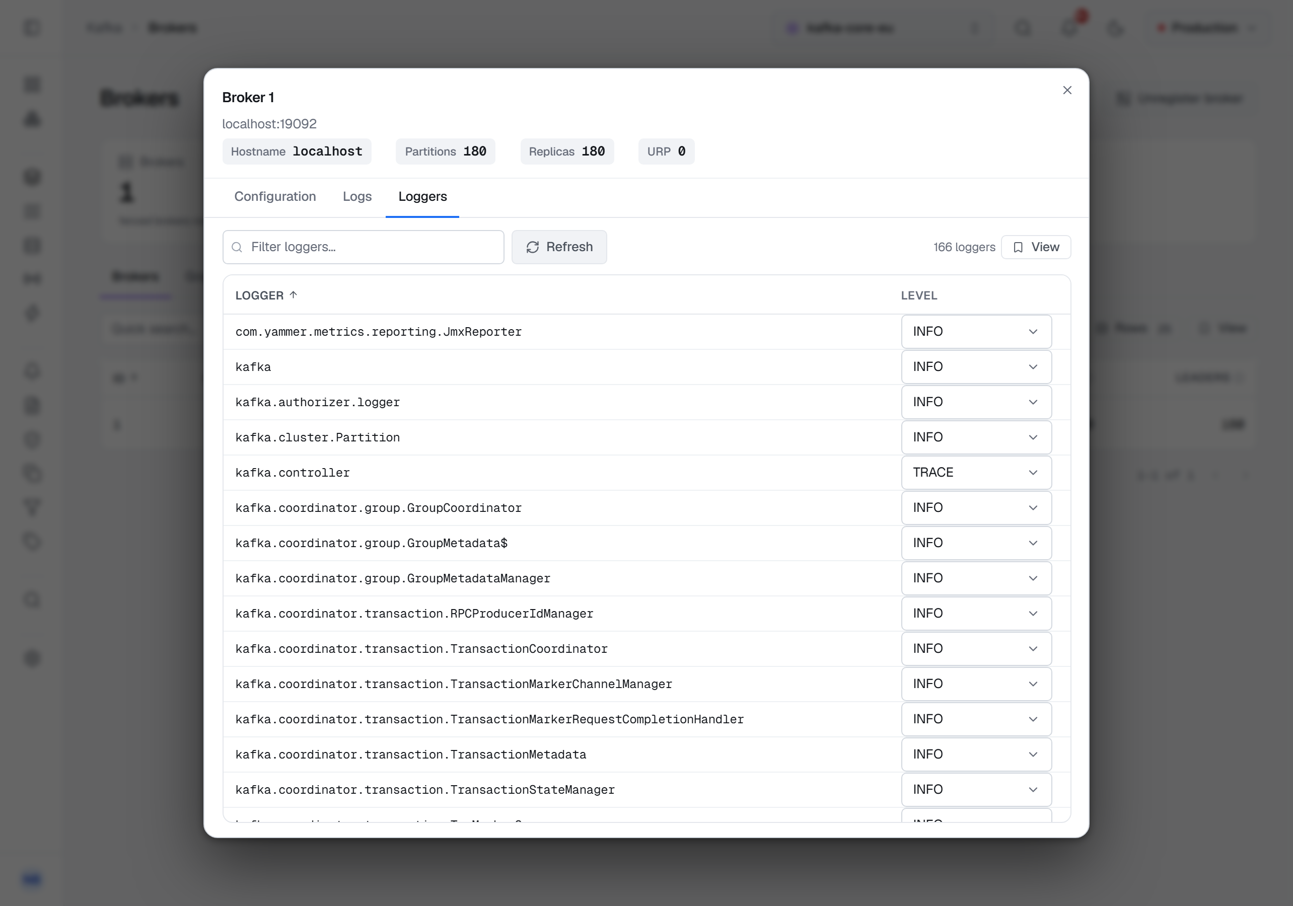
Task: Click the Replicas 180 badge
Action: pos(566,152)
